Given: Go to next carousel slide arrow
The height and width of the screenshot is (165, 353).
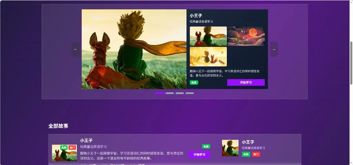Looking at the screenshot, I should 274,49.
